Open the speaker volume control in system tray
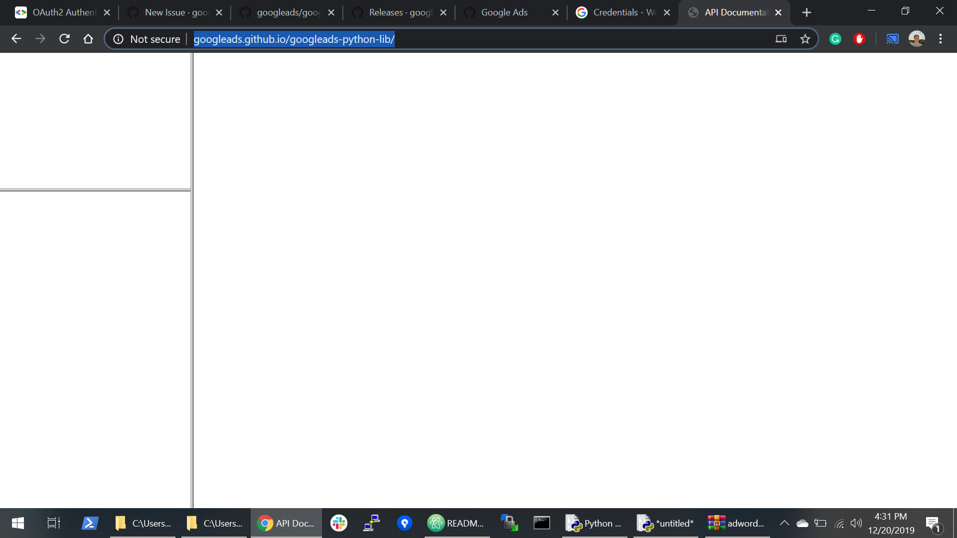957x538 pixels. pyautogui.click(x=857, y=523)
